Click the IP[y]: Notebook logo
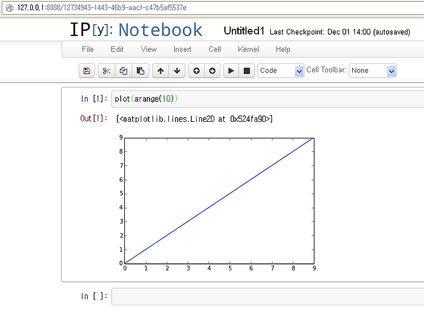 [x=136, y=29]
